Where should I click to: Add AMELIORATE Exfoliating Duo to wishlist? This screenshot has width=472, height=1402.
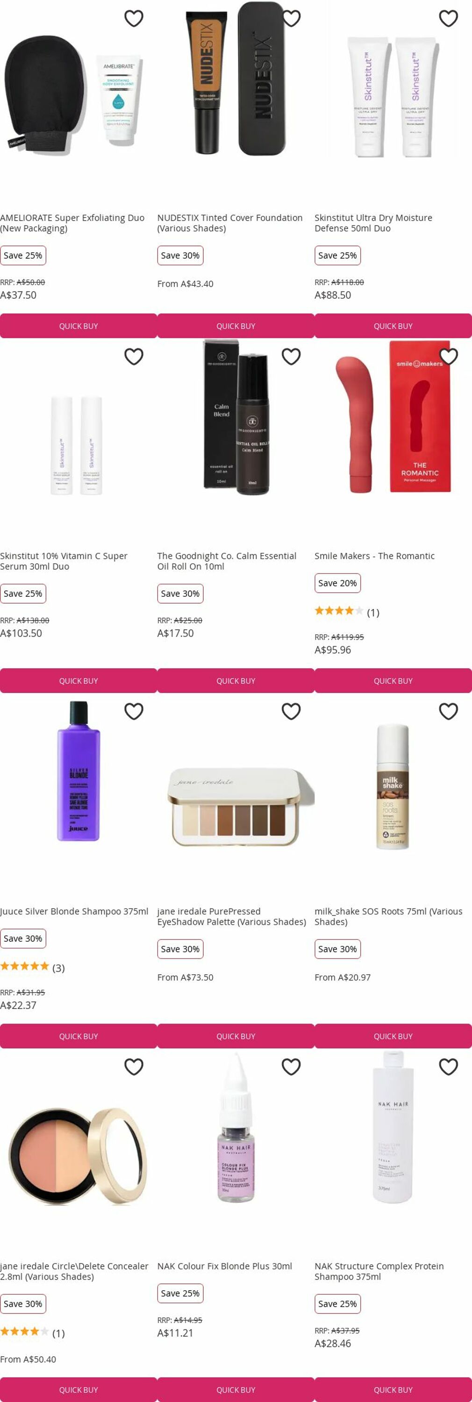click(x=133, y=19)
